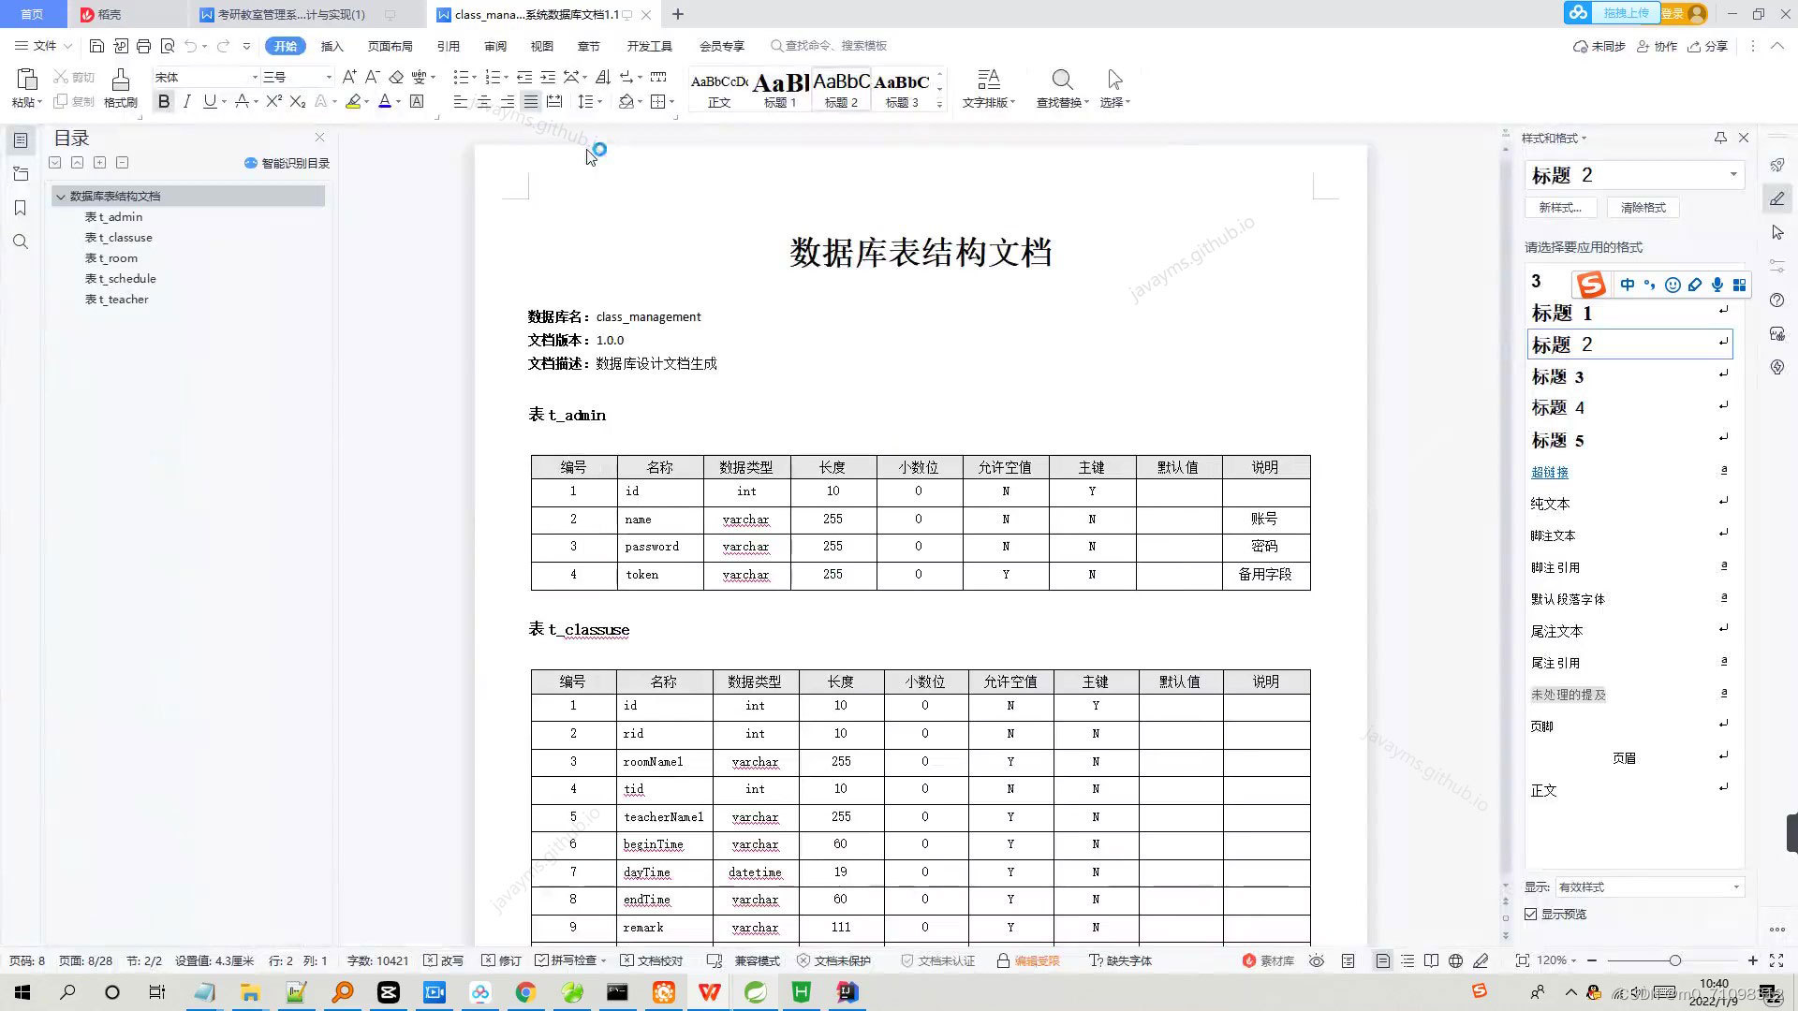The image size is (1798, 1011).
Task: Click the increase indent icon
Action: tap(548, 77)
